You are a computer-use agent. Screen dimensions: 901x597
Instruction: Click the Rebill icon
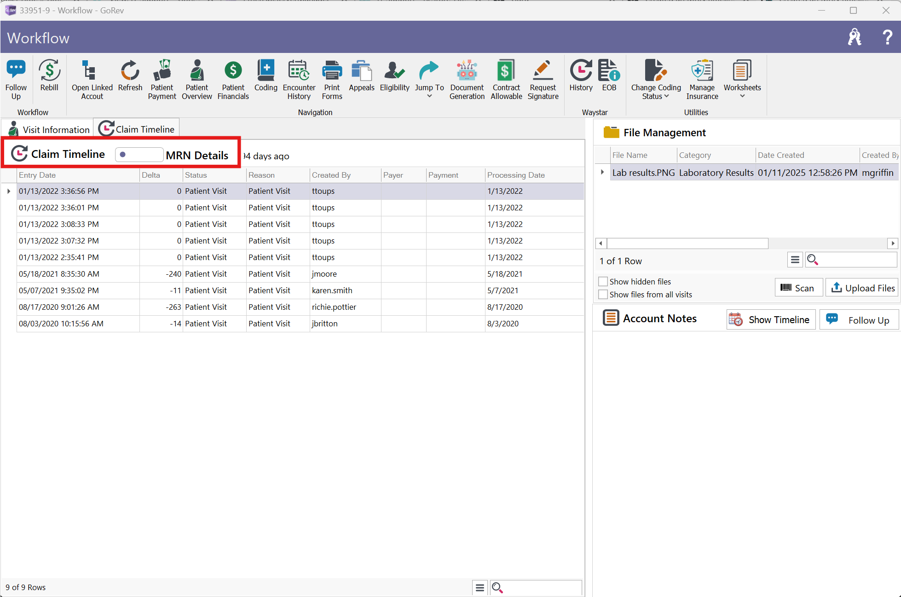click(x=49, y=75)
